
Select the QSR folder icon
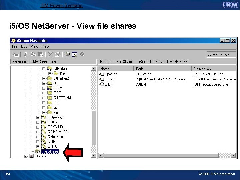[50, 93]
